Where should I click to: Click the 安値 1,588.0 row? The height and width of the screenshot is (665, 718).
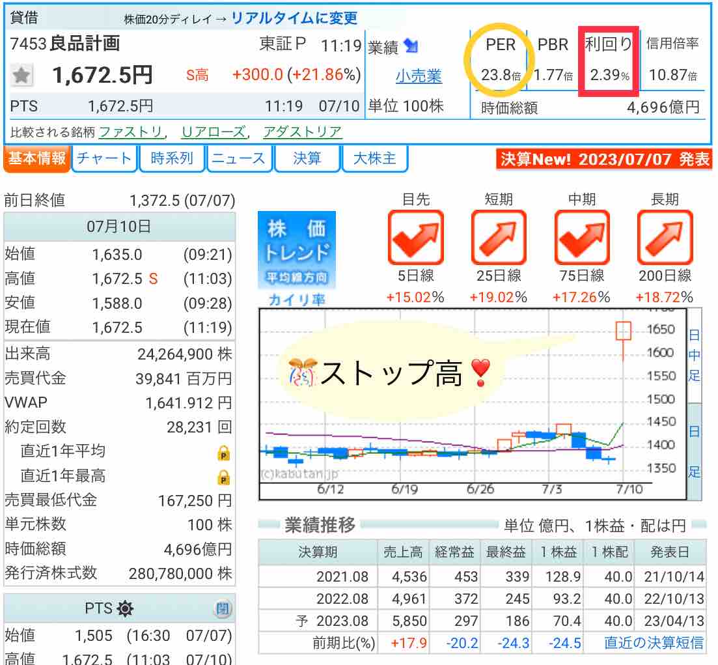(x=120, y=303)
